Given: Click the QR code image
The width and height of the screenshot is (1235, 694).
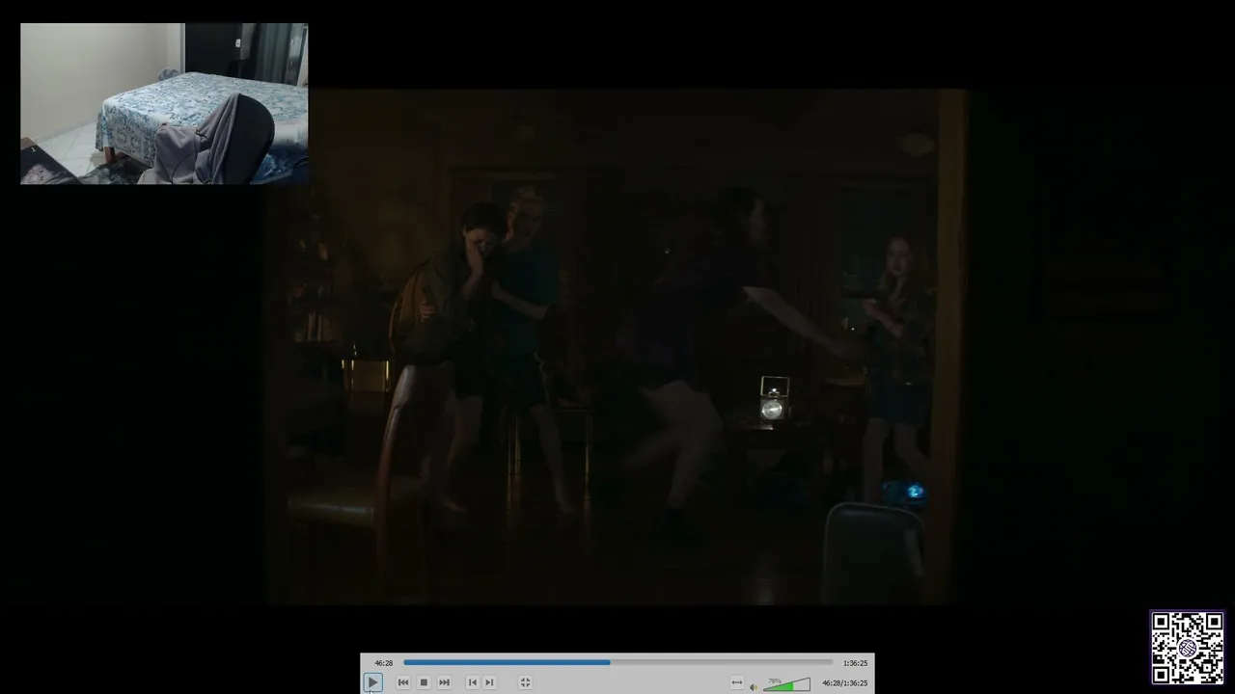Looking at the screenshot, I should [1188, 648].
